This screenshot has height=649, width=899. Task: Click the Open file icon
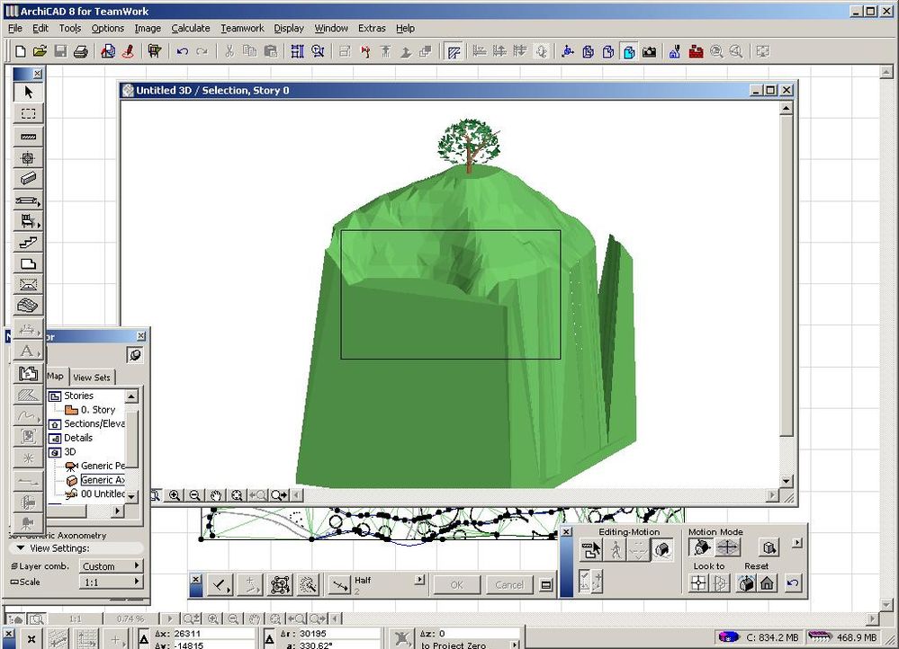(x=40, y=51)
